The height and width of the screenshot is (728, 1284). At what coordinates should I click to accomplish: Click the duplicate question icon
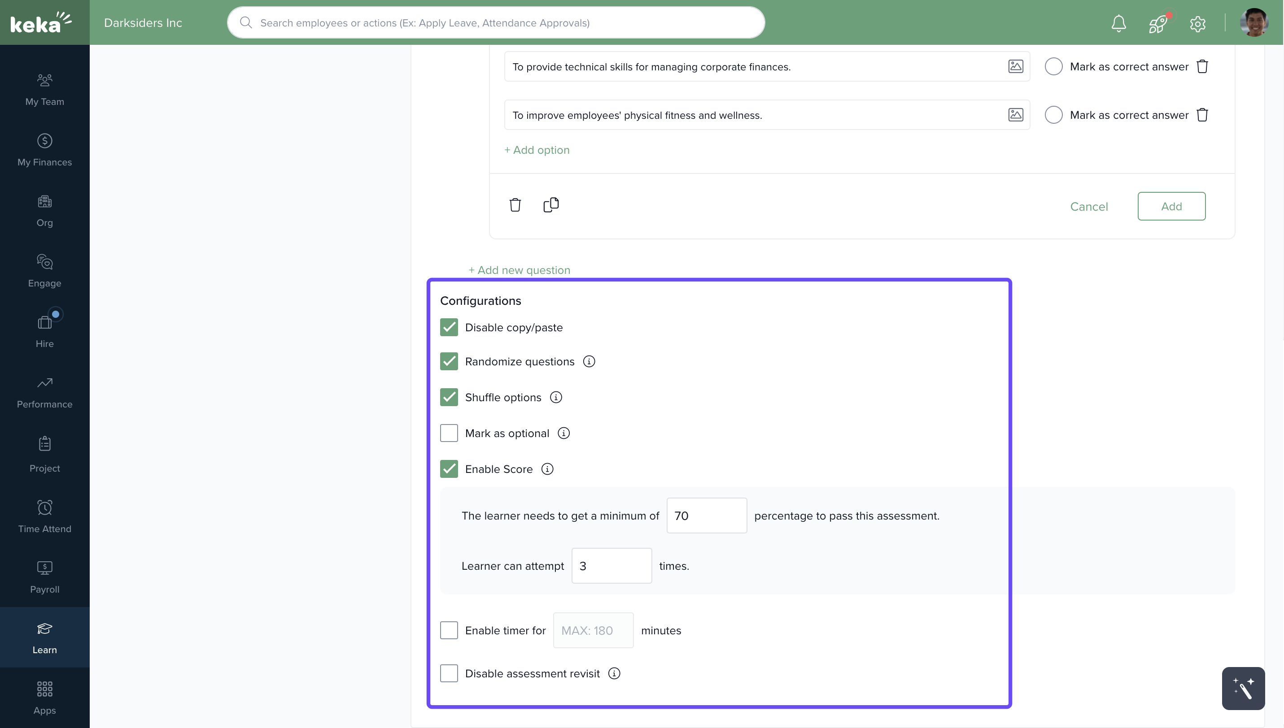[x=551, y=205]
